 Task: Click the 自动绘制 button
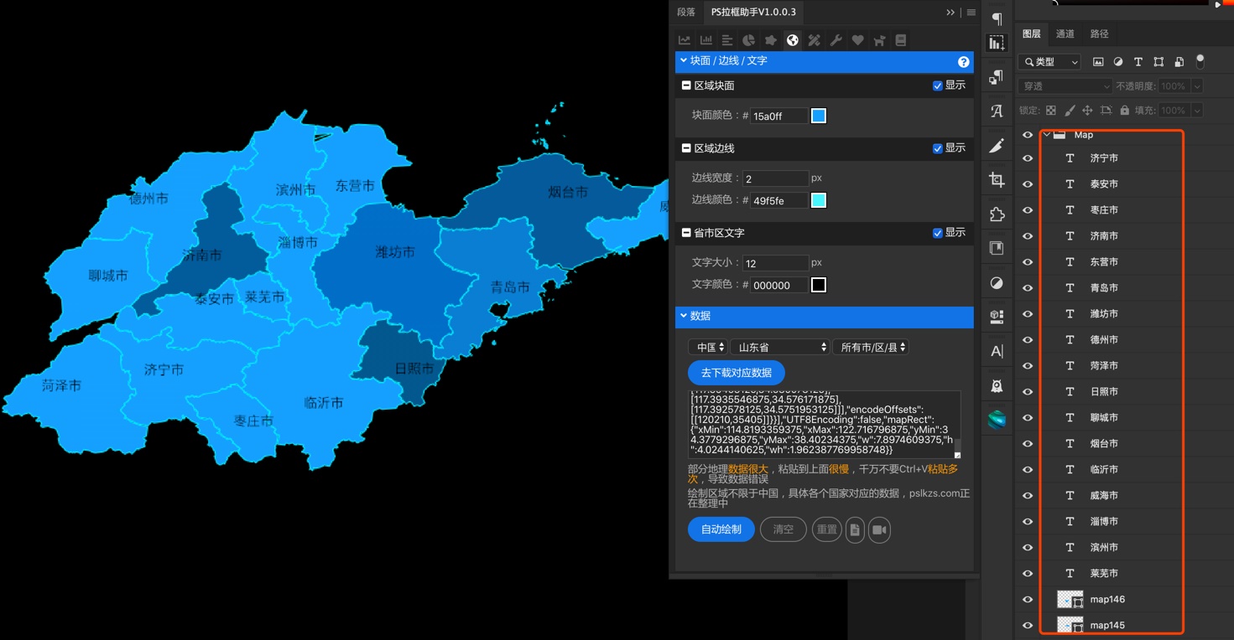pos(721,529)
